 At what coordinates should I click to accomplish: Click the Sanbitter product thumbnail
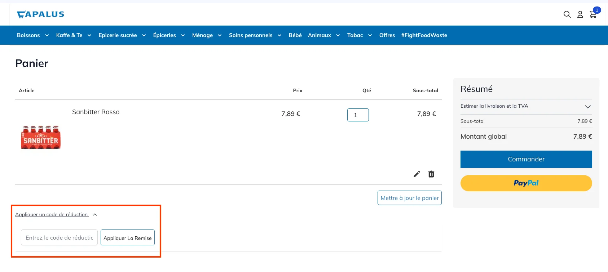point(41,137)
